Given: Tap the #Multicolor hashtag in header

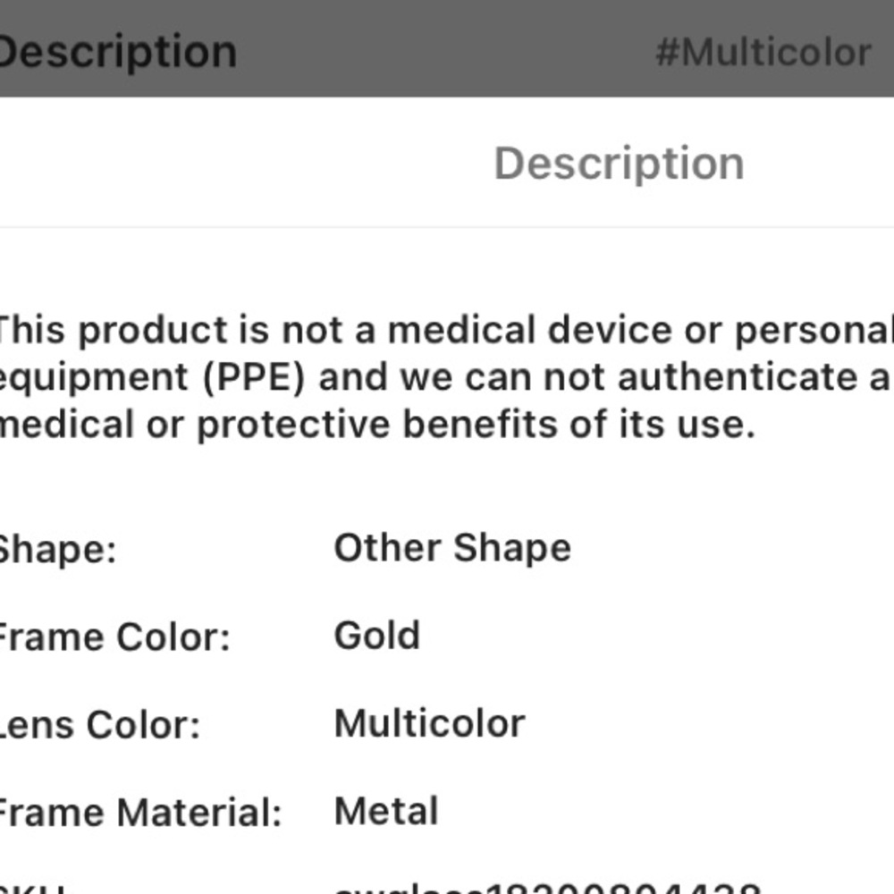Looking at the screenshot, I should coord(763,53).
